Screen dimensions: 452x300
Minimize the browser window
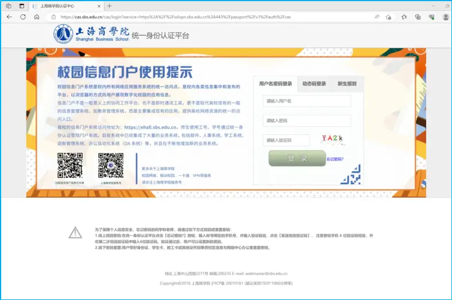(433, 6)
